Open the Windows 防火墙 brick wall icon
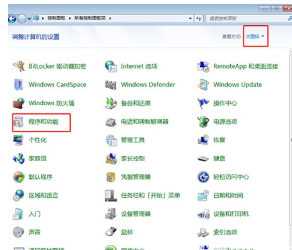292x250 pixels. tap(19, 103)
